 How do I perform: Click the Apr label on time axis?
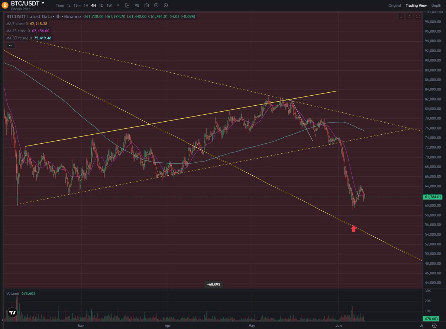pos(168,325)
